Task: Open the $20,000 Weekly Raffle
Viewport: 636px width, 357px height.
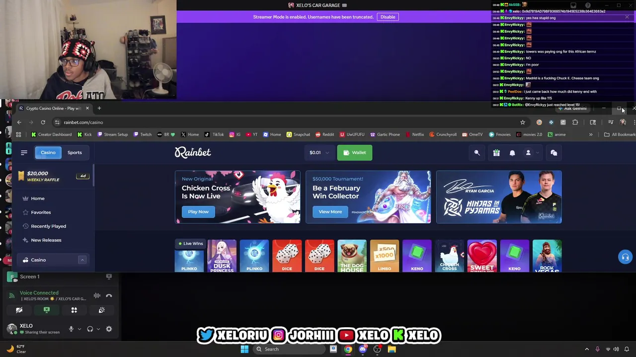Action: click(x=53, y=177)
